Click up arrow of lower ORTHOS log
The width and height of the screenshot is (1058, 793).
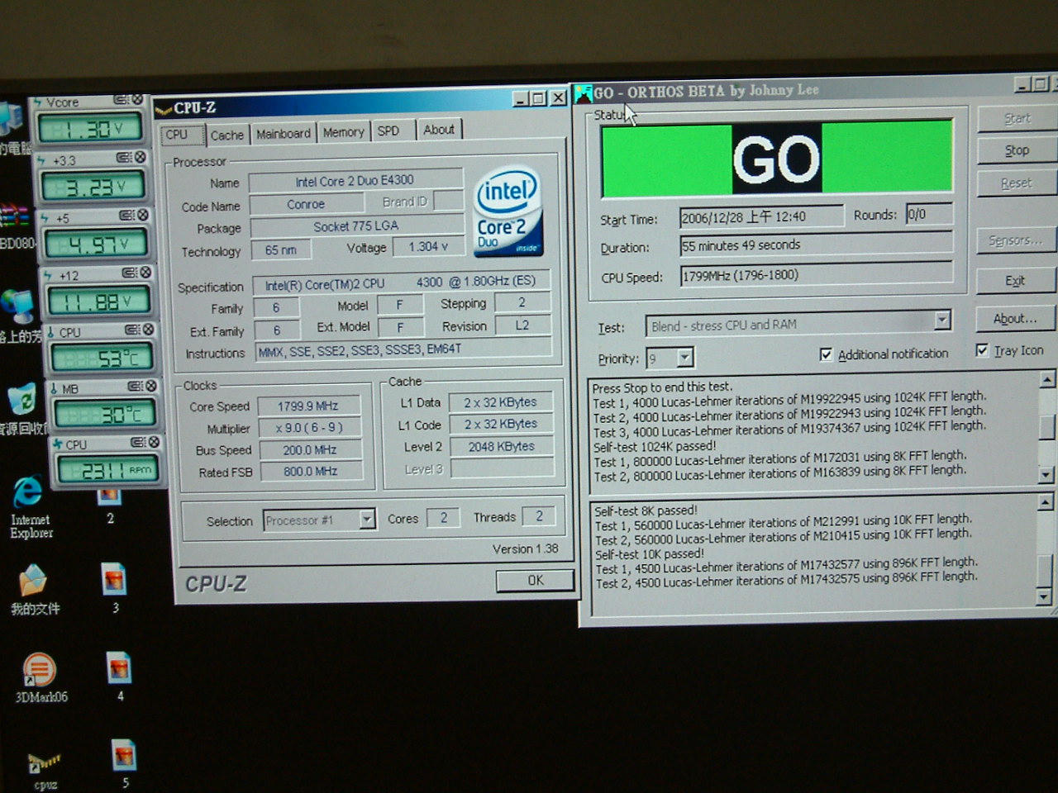1045,501
